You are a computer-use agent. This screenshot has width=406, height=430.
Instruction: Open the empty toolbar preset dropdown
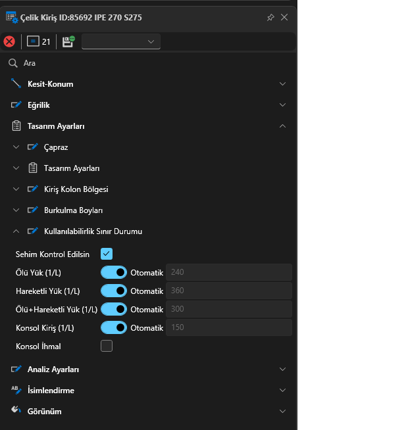120,41
